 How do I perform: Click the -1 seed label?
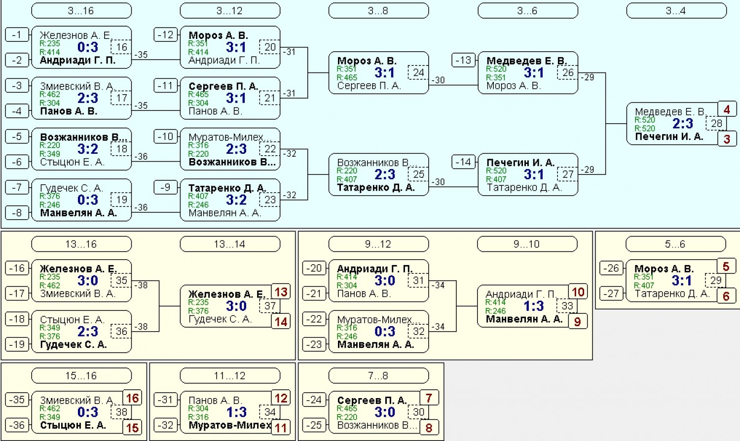(x=17, y=34)
